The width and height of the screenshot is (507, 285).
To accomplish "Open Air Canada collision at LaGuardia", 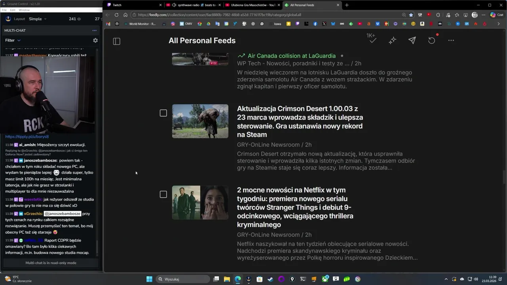I will tap(292, 56).
